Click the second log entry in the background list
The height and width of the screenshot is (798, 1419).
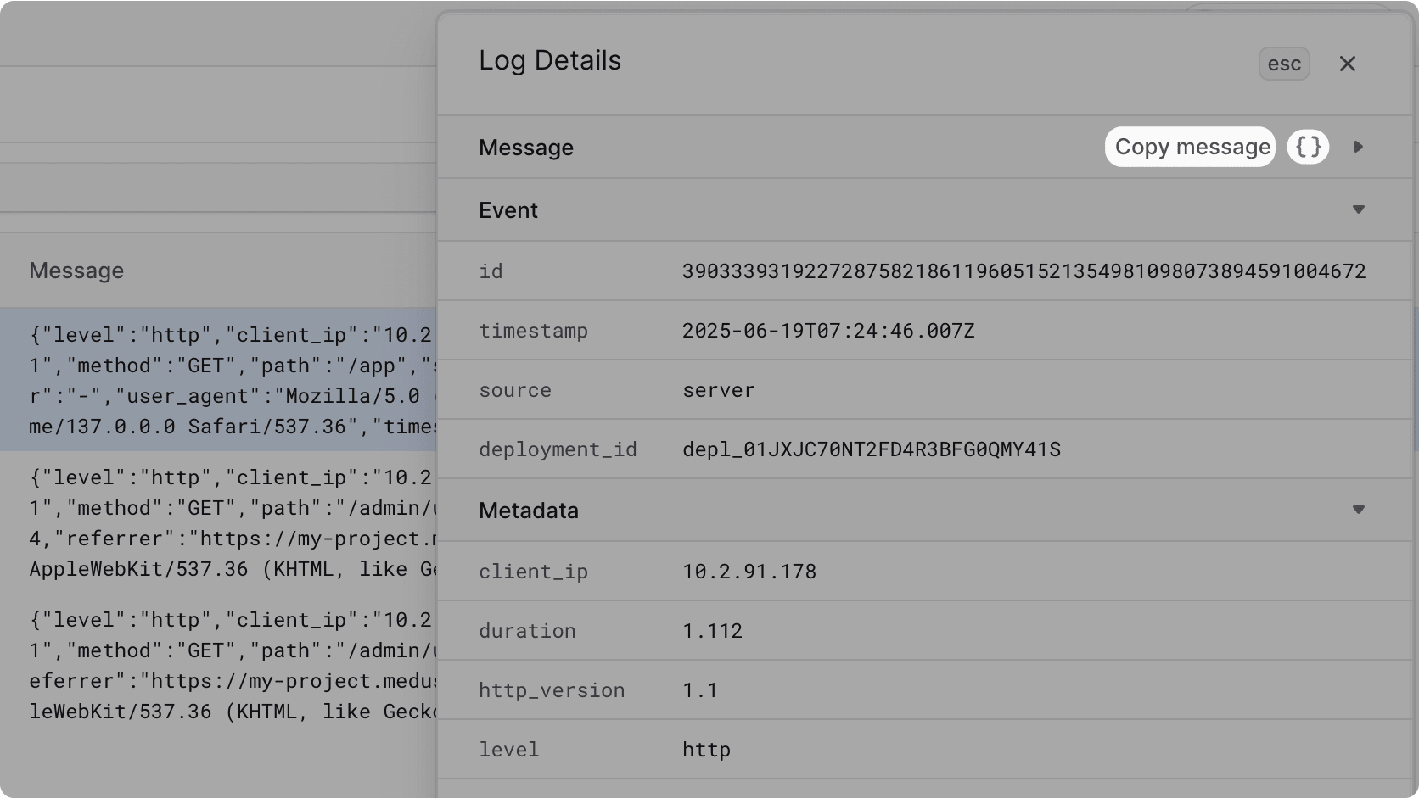click(x=221, y=522)
